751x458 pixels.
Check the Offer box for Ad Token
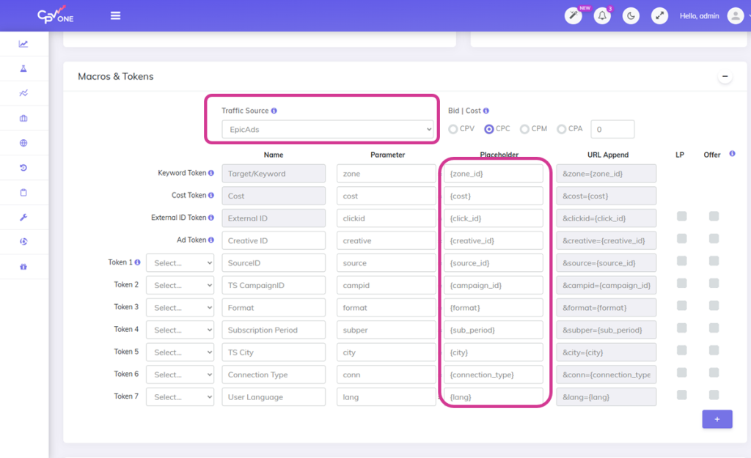click(714, 239)
